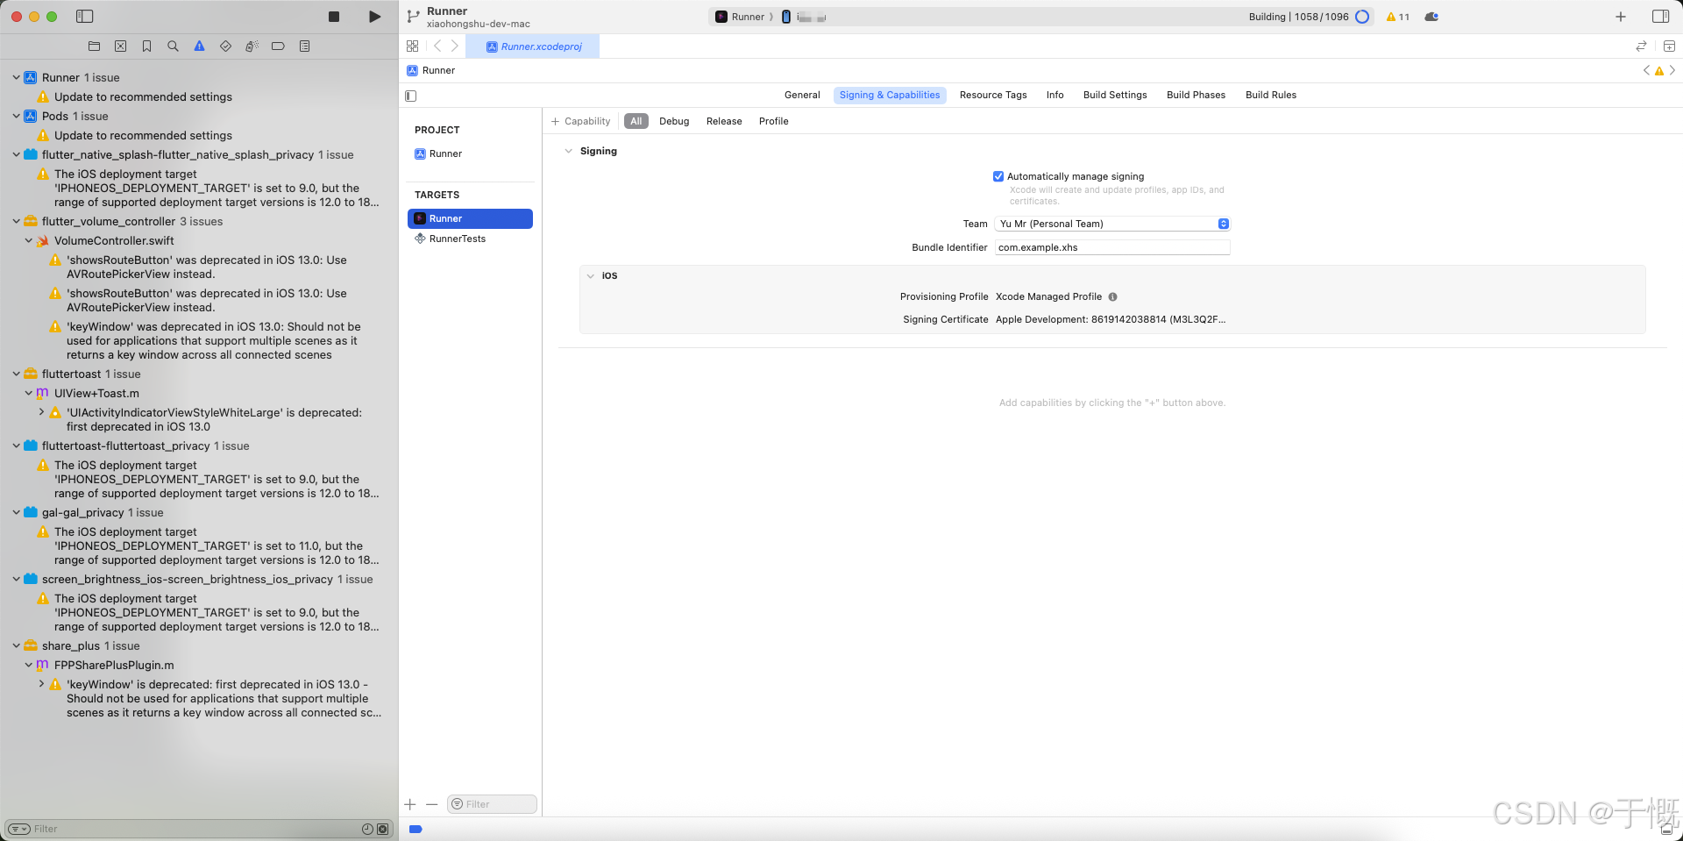1683x841 pixels.
Task: Select the Debug configuration filter
Action: [x=674, y=122]
